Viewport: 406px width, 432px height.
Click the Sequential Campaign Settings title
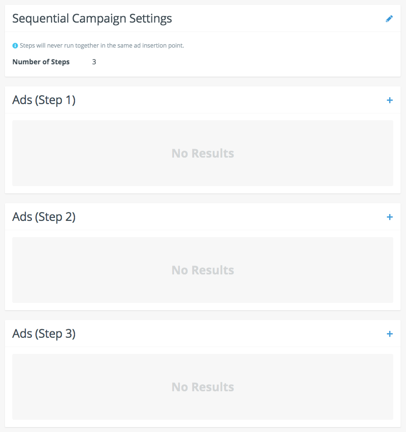coord(92,19)
